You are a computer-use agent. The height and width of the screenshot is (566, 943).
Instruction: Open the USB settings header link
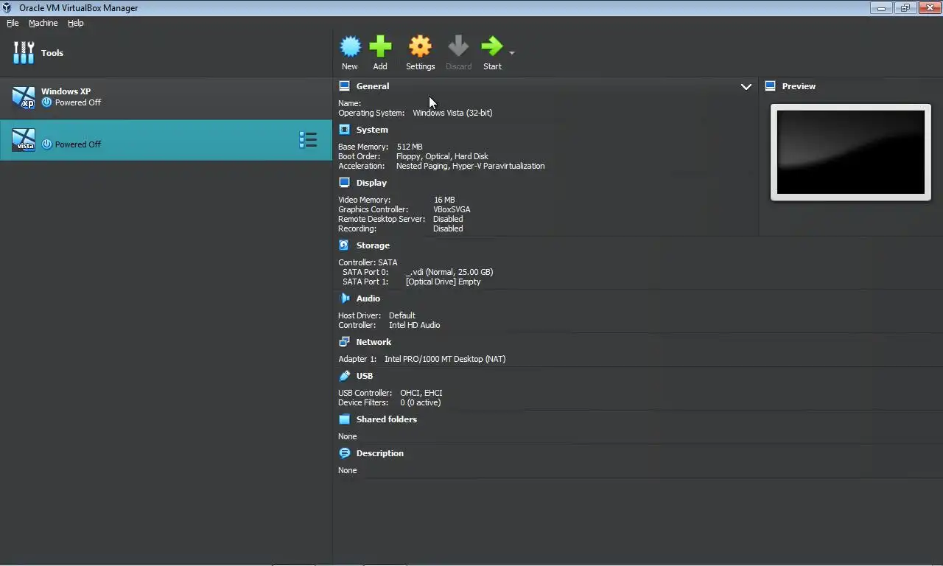pyautogui.click(x=365, y=376)
